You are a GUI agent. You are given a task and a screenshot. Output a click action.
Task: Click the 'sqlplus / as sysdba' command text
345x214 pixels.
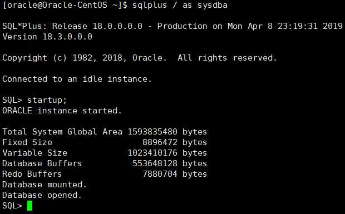(180, 5)
